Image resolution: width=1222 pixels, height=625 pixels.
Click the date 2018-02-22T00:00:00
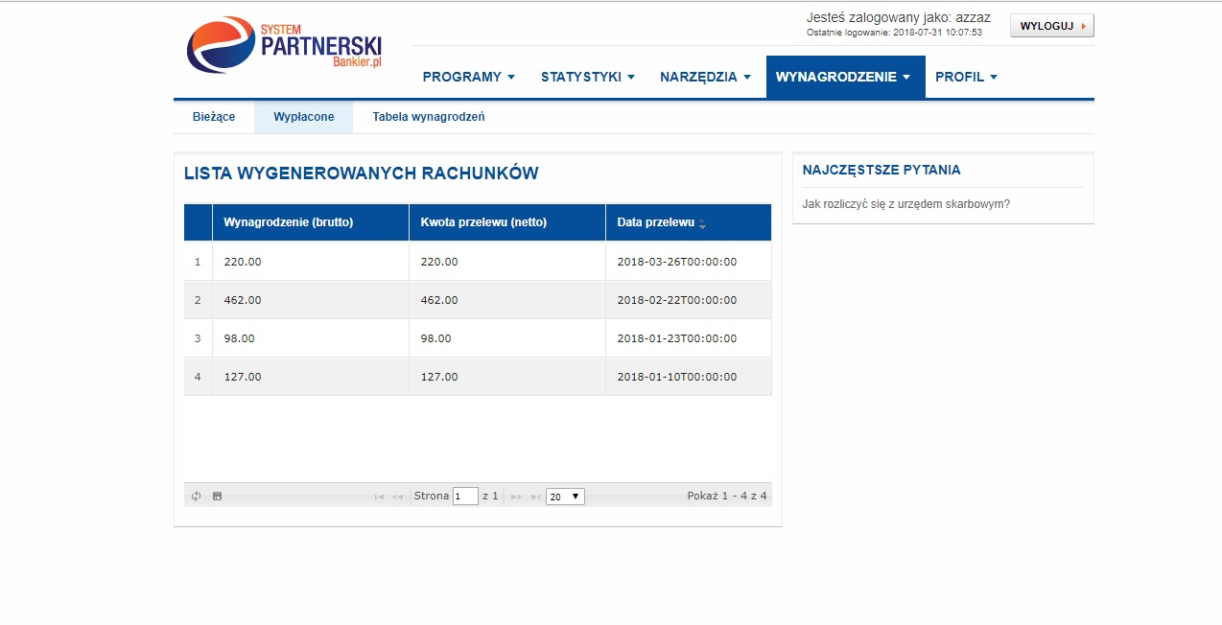(x=677, y=300)
